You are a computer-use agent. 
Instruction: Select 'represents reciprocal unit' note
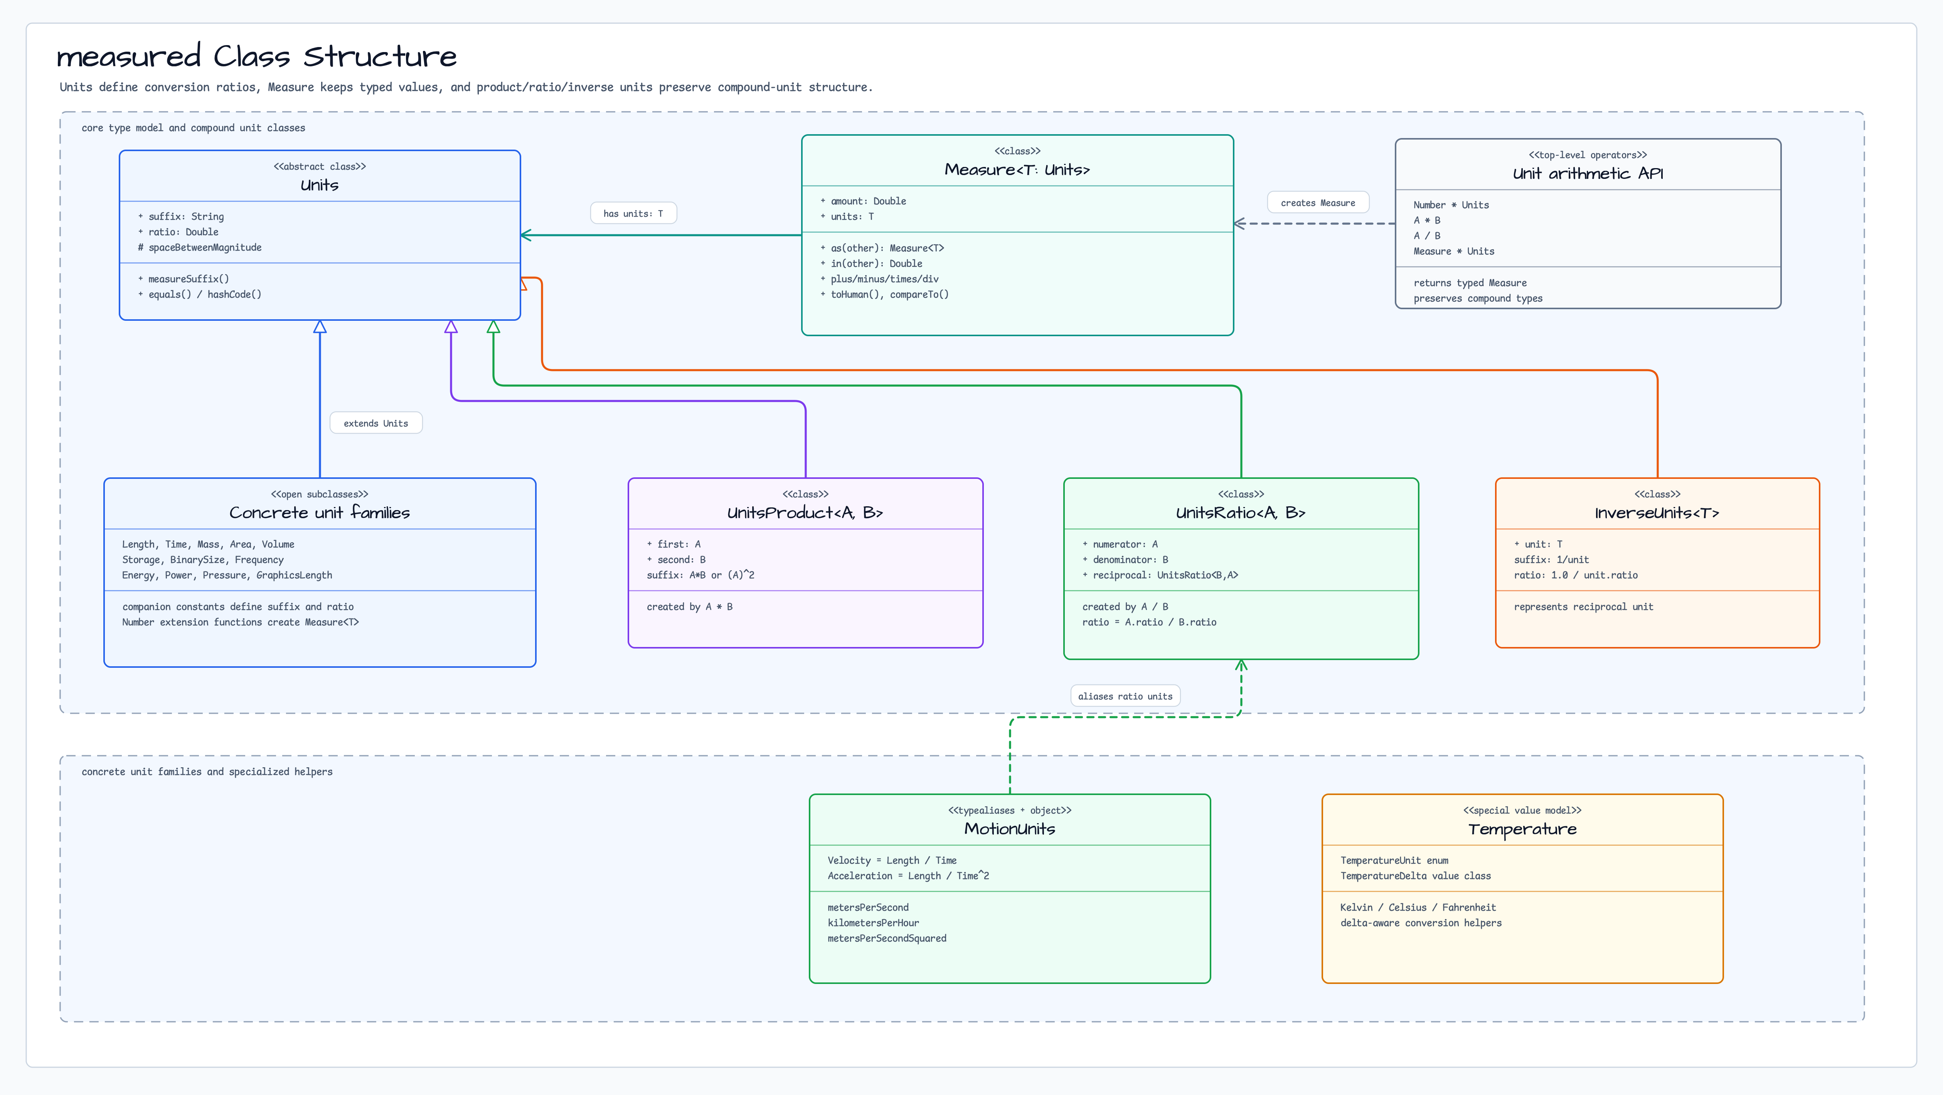(1583, 607)
